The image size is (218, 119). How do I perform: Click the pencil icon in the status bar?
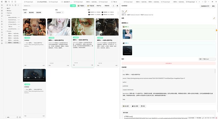click(x=203, y=118)
